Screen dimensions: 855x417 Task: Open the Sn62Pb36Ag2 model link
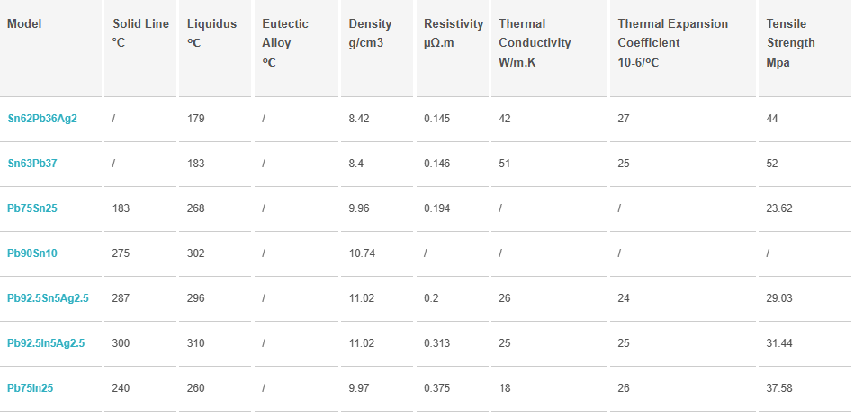click(x=42, y=119)
